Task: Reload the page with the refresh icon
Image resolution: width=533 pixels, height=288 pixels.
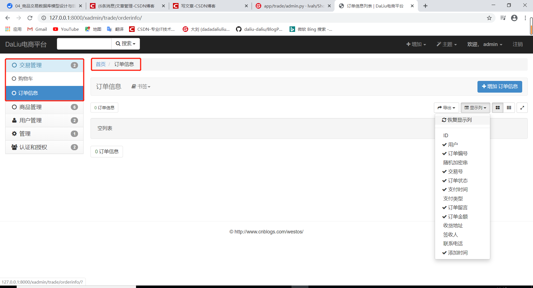Action: click(x=30, y=18)
